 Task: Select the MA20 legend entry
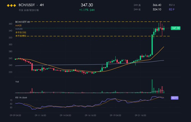pyautogui.click(x=18, y=26)
